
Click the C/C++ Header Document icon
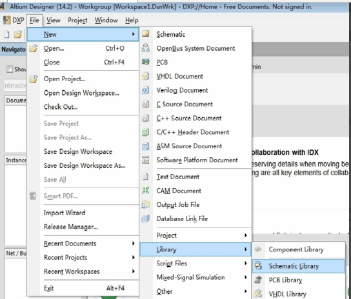coord(146,132)
